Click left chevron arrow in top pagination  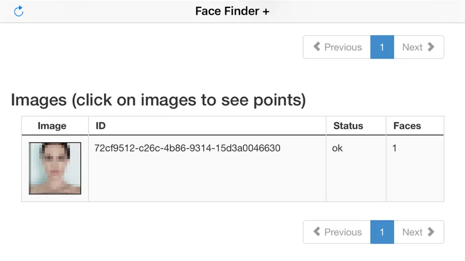[317, 47]
